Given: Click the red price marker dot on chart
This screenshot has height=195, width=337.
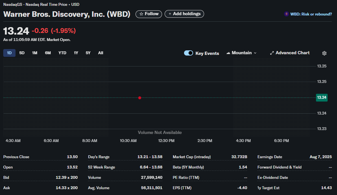Looking at the screenshot, I should tap(140, 98).
